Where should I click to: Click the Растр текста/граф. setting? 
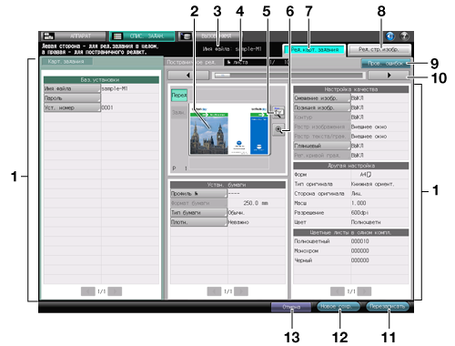click(322, 137)
